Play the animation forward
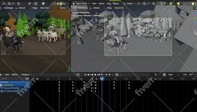 [95, 75]
